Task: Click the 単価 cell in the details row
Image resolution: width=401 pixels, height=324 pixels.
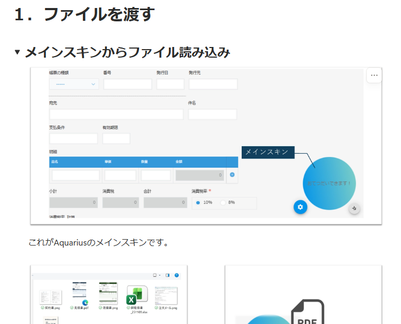Action: click(120, 176)
